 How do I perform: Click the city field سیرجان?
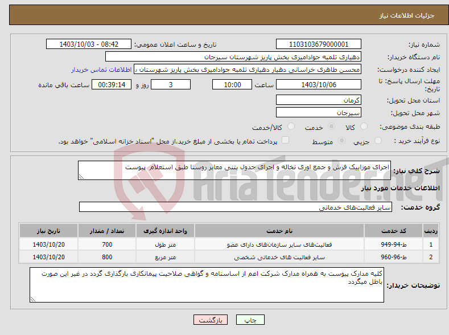pos(319,112)
